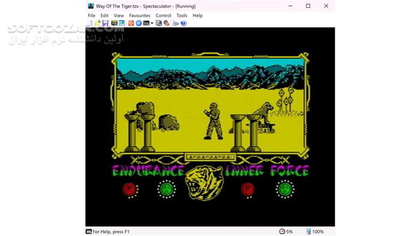Open a file with the folder icon
This screenshot has height=236, width=420.
click(97, 23)
